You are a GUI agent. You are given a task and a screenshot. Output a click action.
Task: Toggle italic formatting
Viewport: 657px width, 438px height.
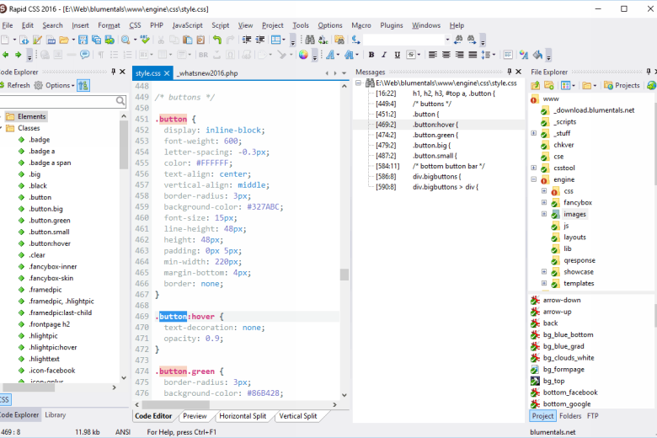coord(384,55)
